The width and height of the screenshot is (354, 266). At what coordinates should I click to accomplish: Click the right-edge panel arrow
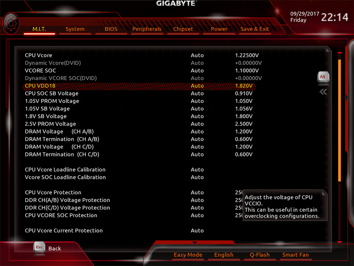point(347,97)
